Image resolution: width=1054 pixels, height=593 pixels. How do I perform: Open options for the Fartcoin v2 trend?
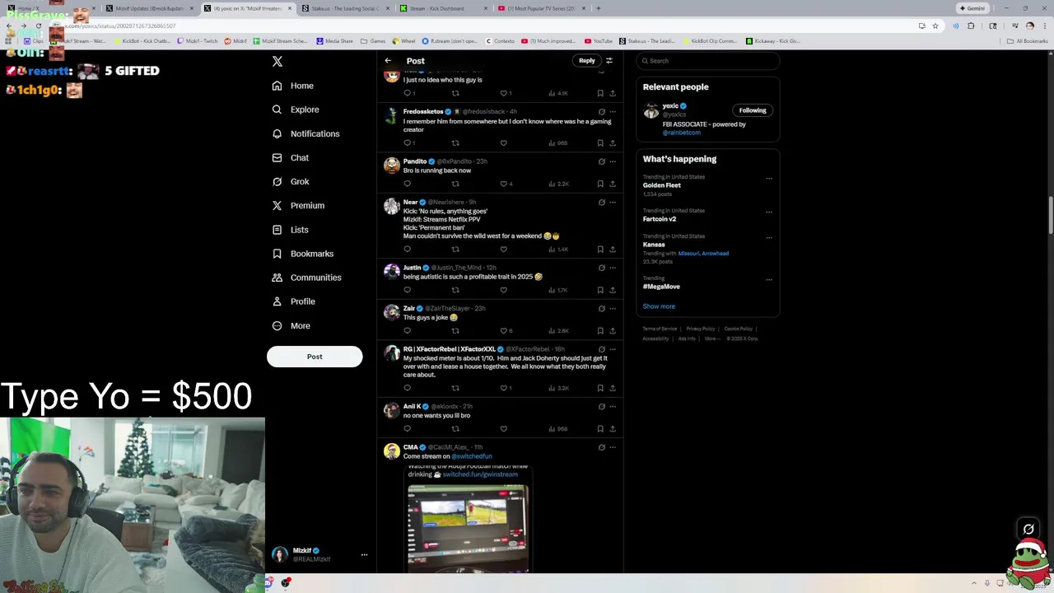point(769,212)
